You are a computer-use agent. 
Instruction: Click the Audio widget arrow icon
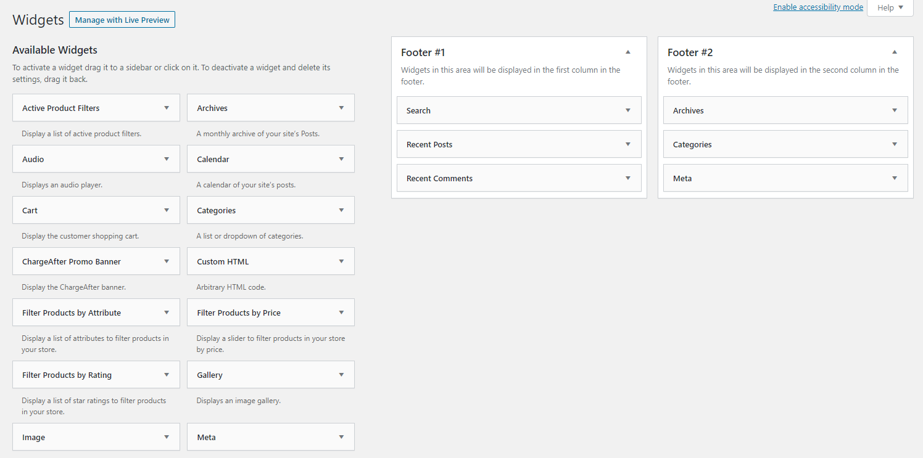tap(167, 159)
